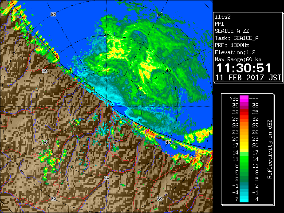Screen dimensions: 284x213
Task: Pick the cyan swatch beside '-7'
Action: tap(244, 199)
